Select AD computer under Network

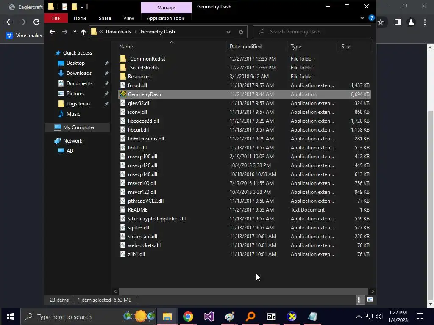point(70,151)
